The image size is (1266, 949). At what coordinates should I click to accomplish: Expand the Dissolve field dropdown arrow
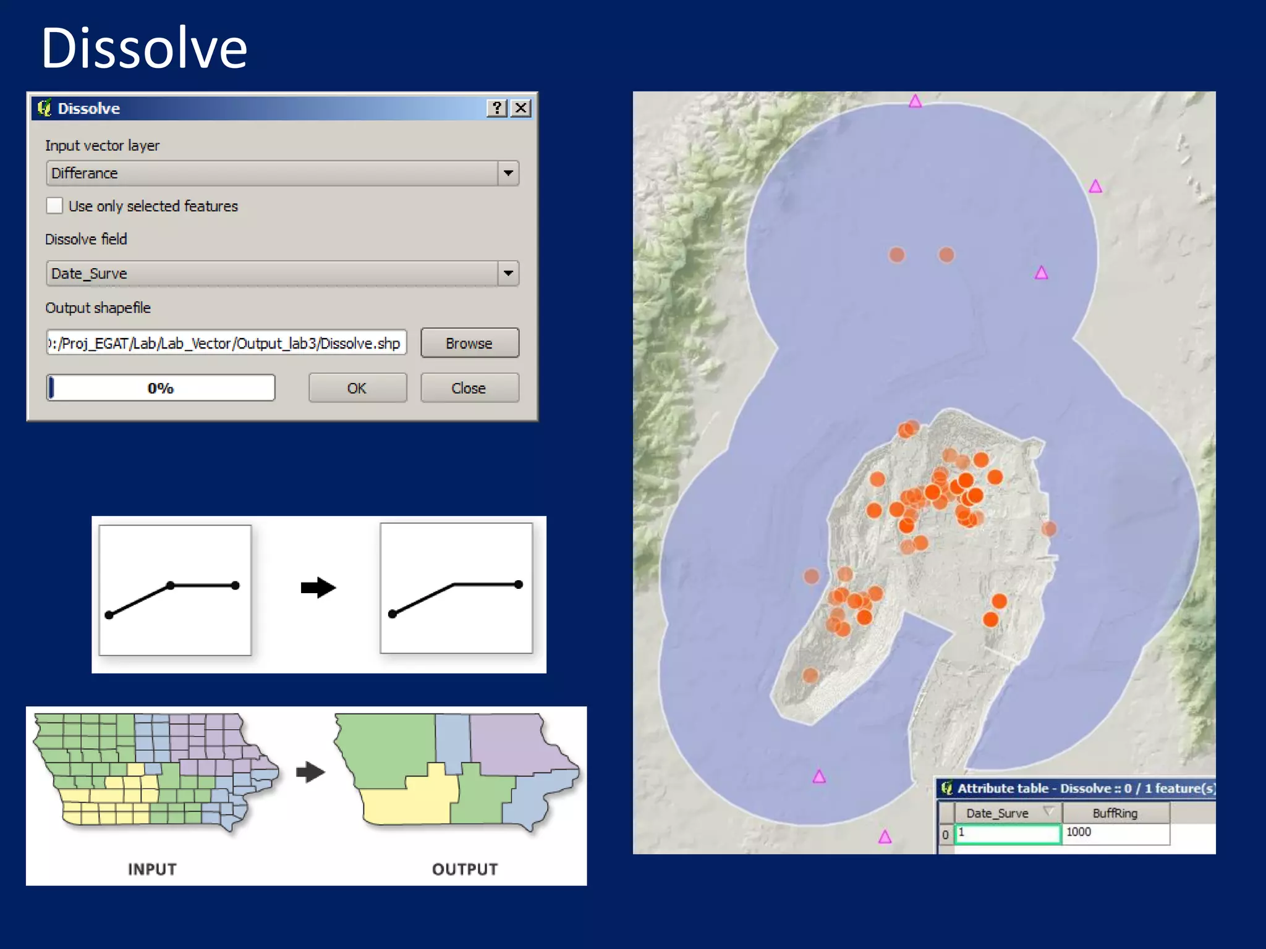point(508,273)
